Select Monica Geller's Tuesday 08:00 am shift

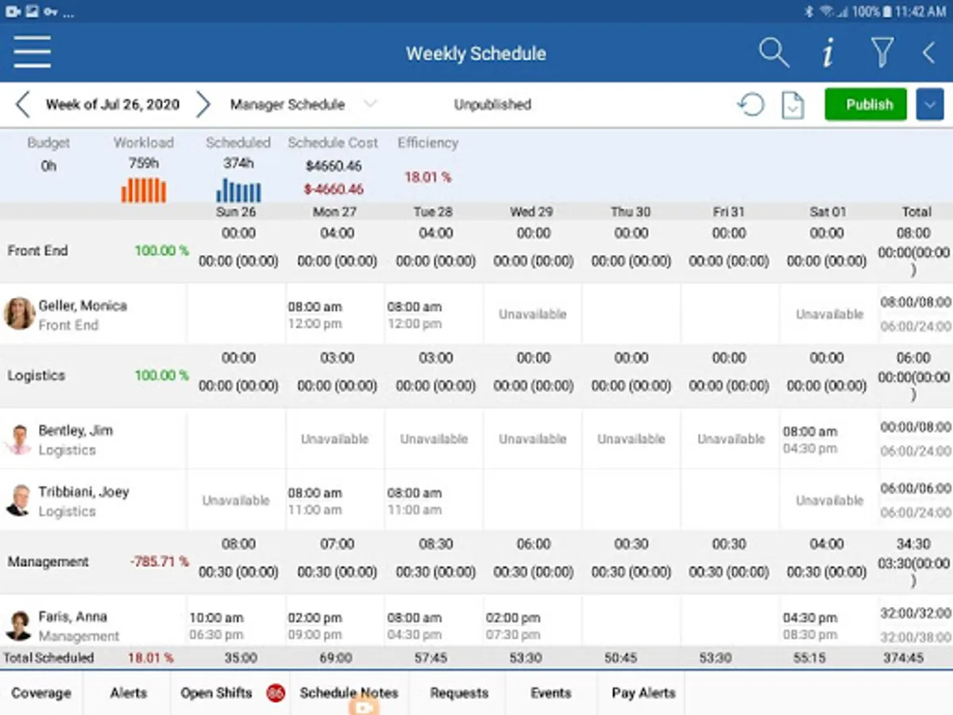(434, 314)
